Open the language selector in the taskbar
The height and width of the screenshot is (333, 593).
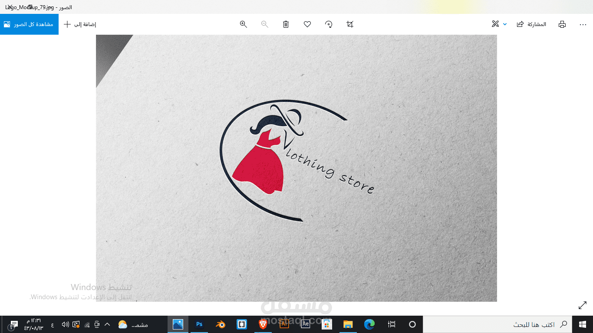click(x=52, y=324)
